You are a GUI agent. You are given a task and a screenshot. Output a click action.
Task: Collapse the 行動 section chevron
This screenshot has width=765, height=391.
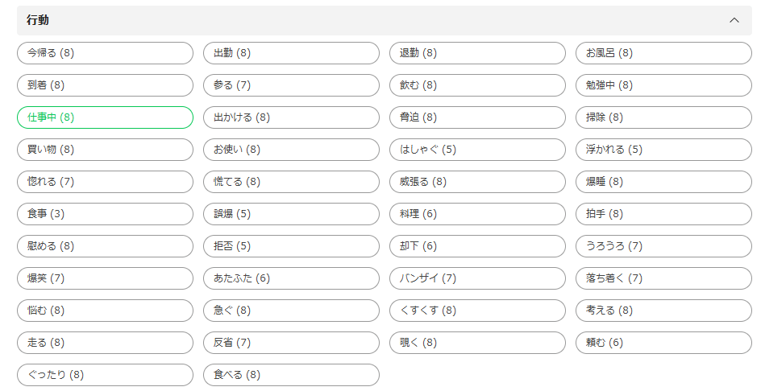[734, 20]
